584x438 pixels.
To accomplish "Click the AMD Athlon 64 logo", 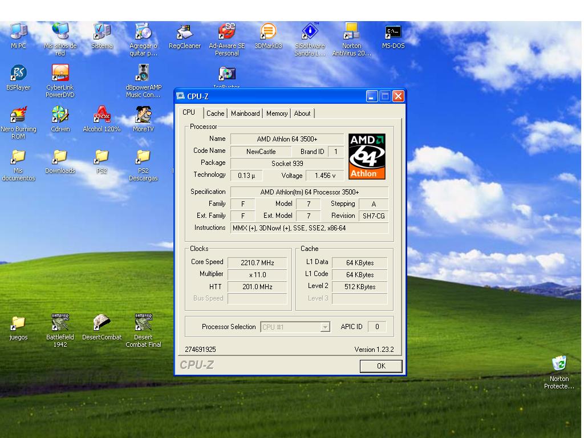I will pos(367,156).
